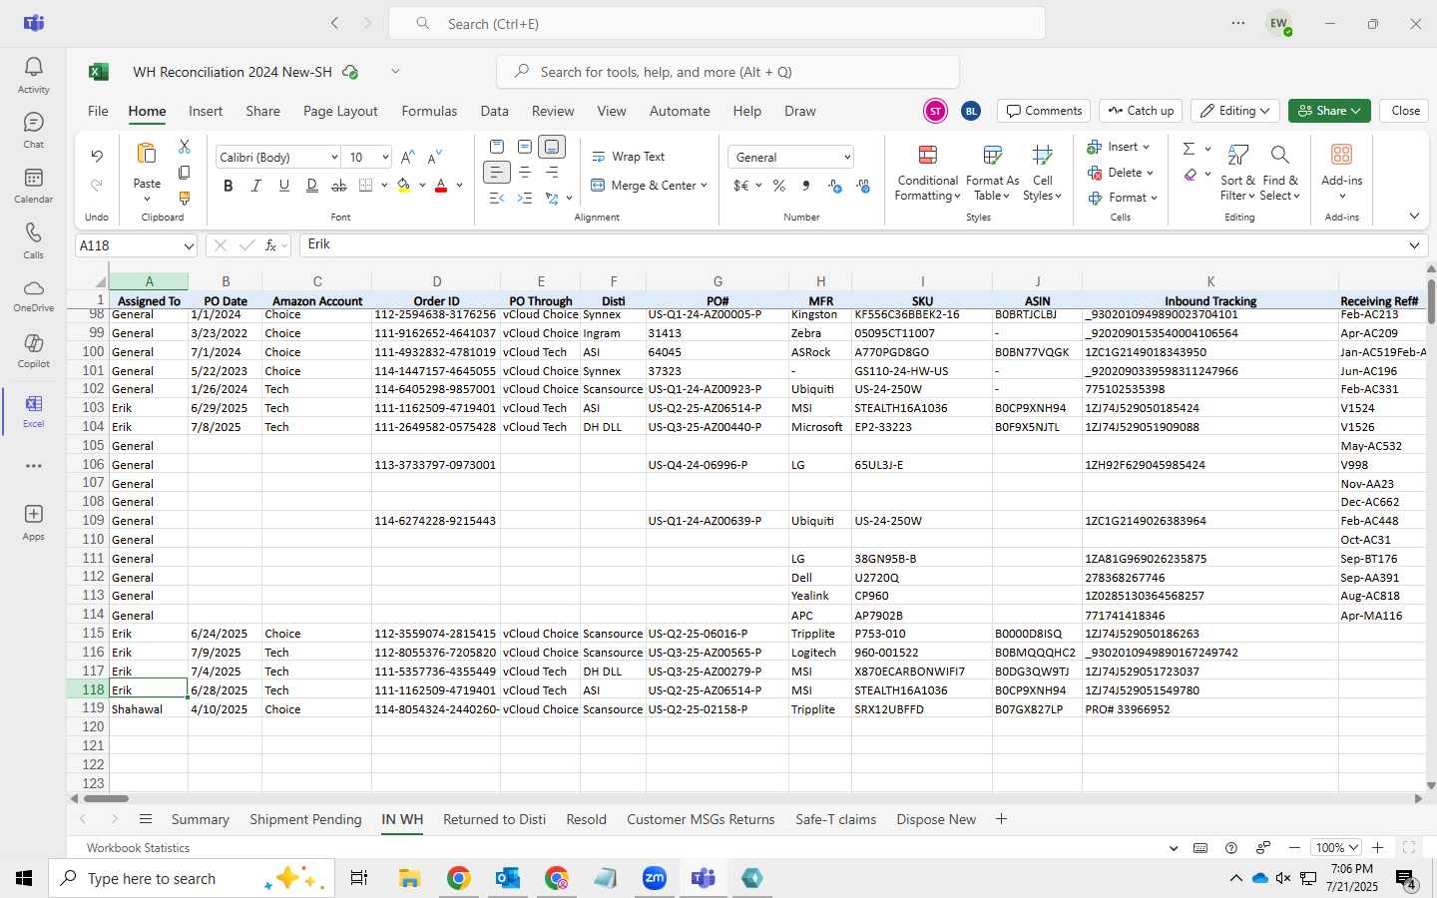1437x898 pixels.
Task: Apply Percent Style number format
Action: coord(779,186)
